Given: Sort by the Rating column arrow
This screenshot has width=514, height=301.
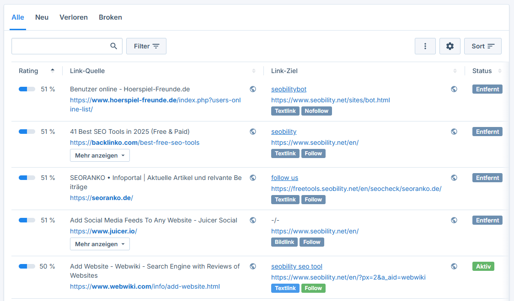Looking at the screenshot, I should point(53,71).
